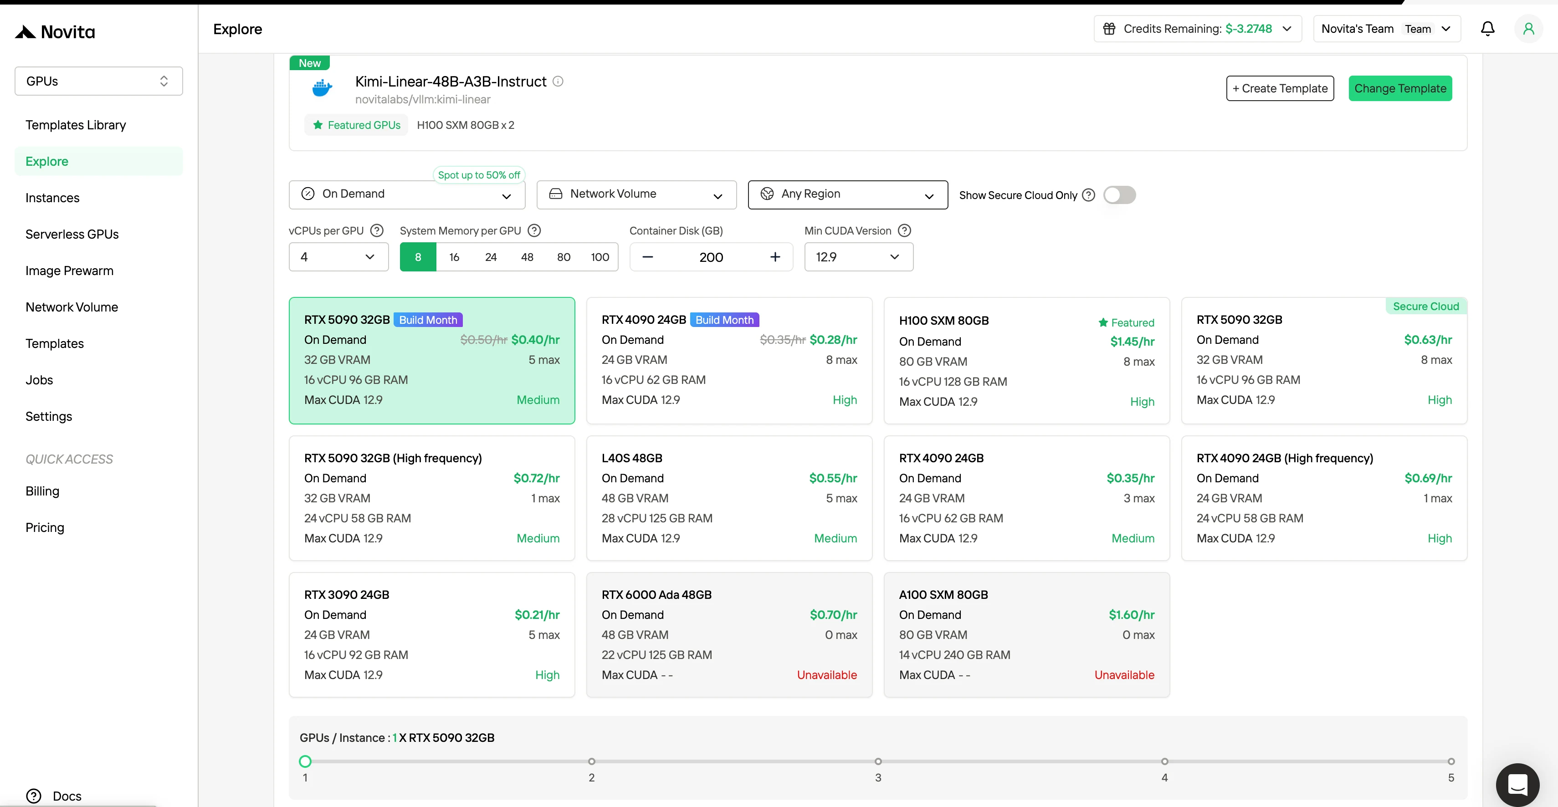Select the H100 SXM 80GB GPU card
The width and height of the screenshot is (1558, 807).
click(x=1026, y=360)
